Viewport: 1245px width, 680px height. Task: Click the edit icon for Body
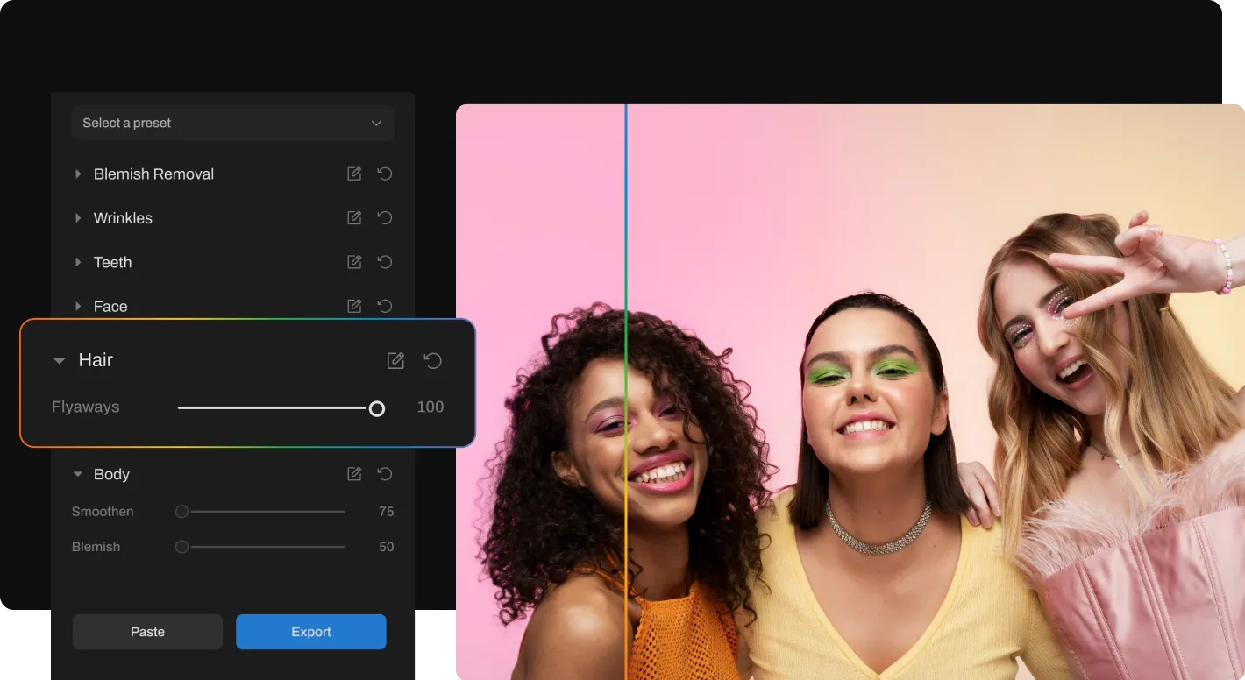pyautogui.click(x=354, y=473)
